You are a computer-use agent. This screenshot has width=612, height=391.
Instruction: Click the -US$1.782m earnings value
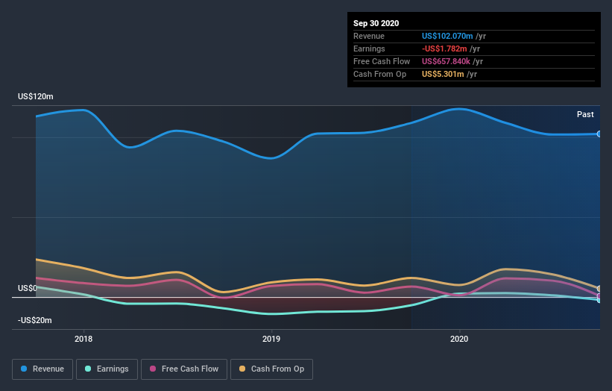(x=444, y=49)
